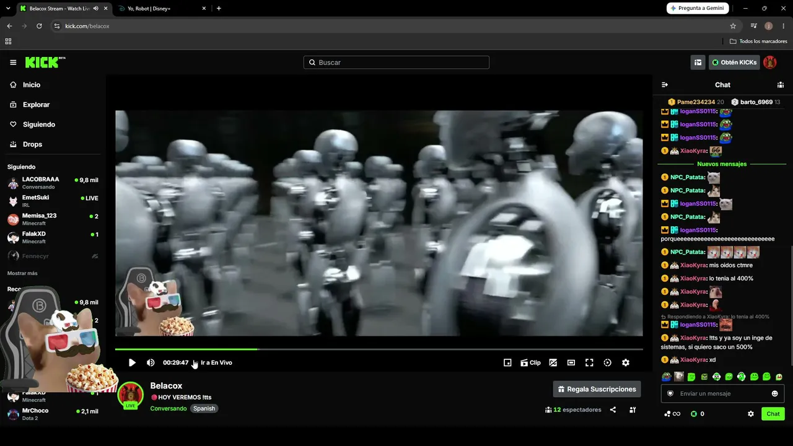Click the green KICK logo
The image size is (793, 446).
pos(45,62)
